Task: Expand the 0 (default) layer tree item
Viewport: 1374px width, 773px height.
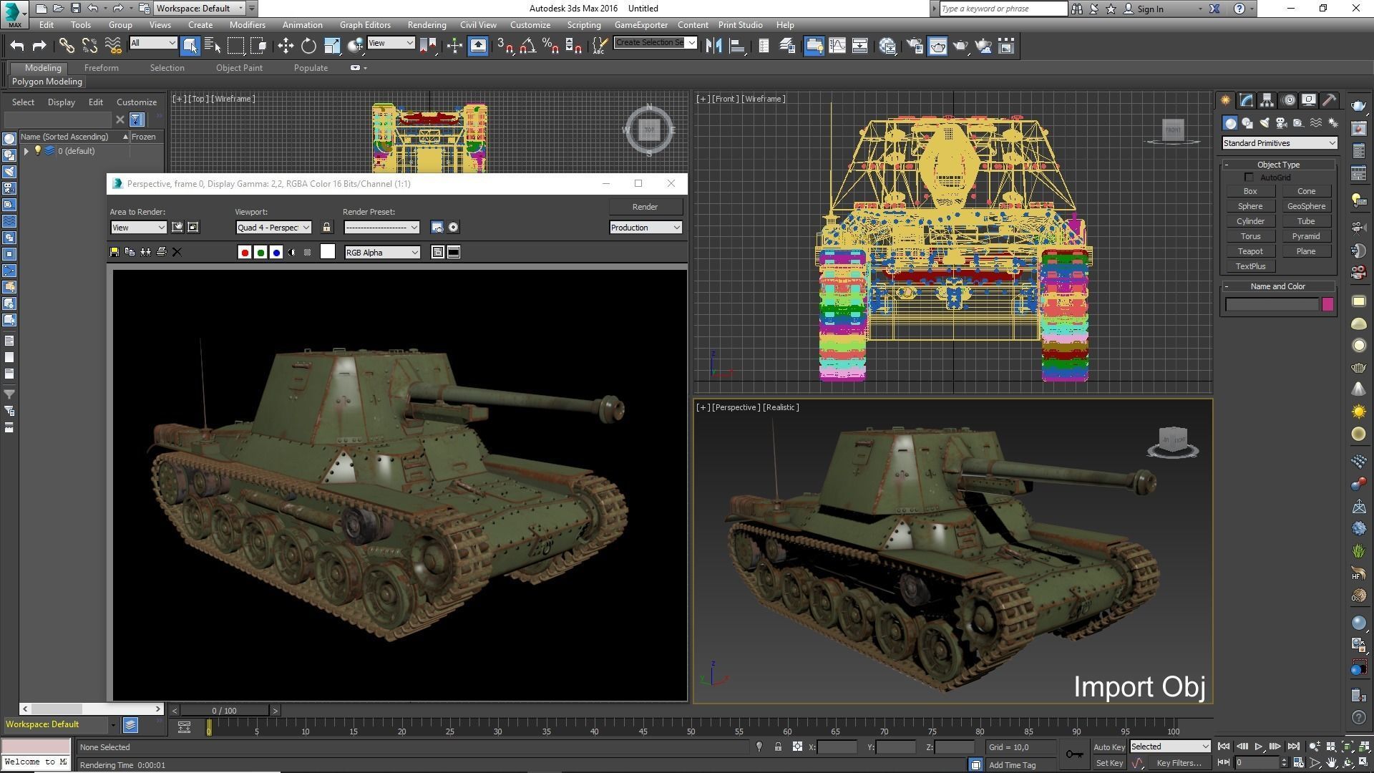Action: click(x=26, y=151)
